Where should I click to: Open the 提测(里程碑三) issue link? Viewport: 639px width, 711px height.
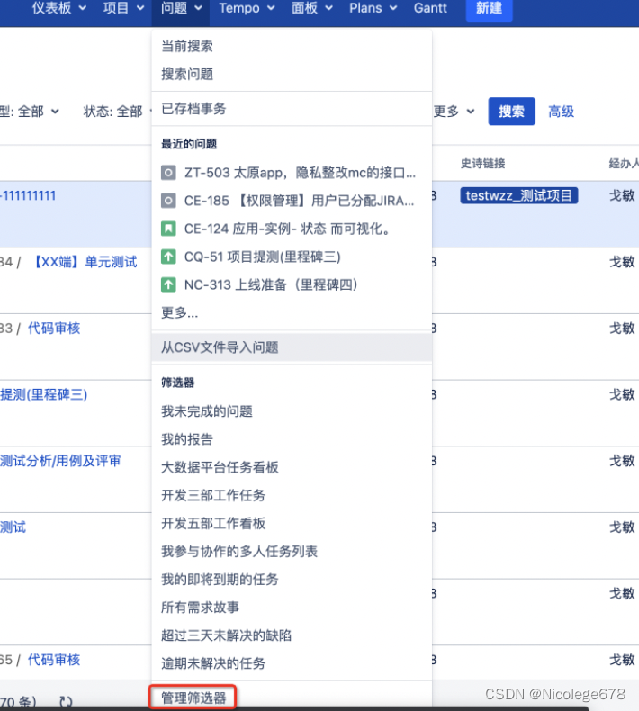[43, 394]
